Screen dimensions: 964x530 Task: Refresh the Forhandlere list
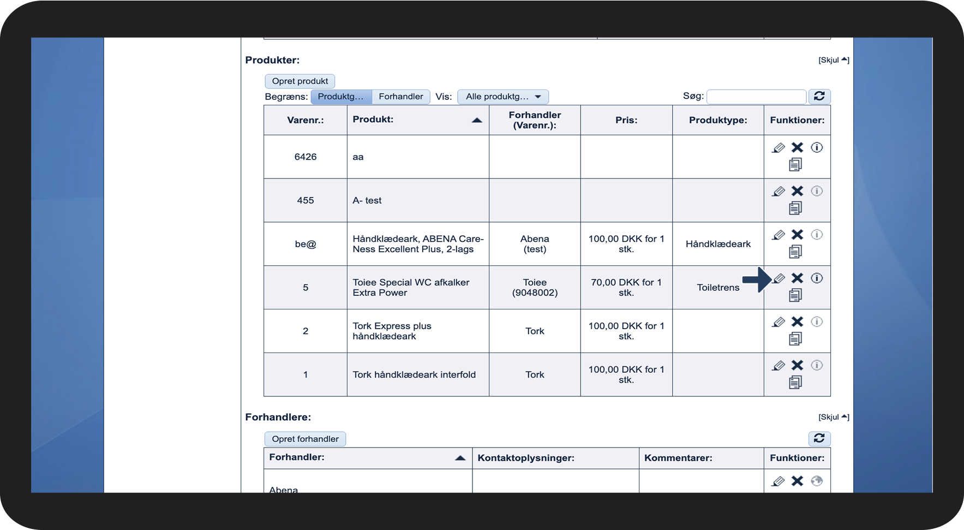click(819, 438)
